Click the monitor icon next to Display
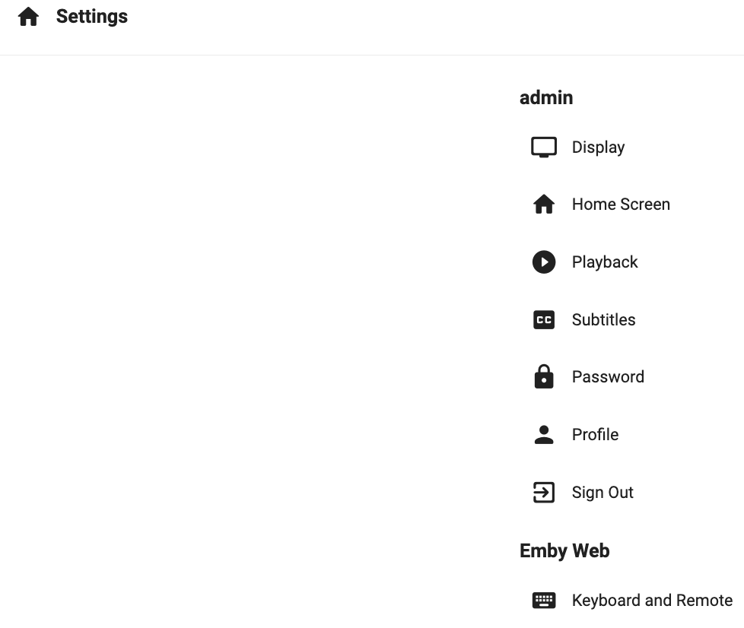744x628 pixels. (544, 147)
